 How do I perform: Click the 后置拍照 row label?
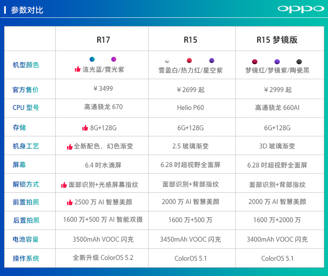pyautogui.click(x=26, y=220)
